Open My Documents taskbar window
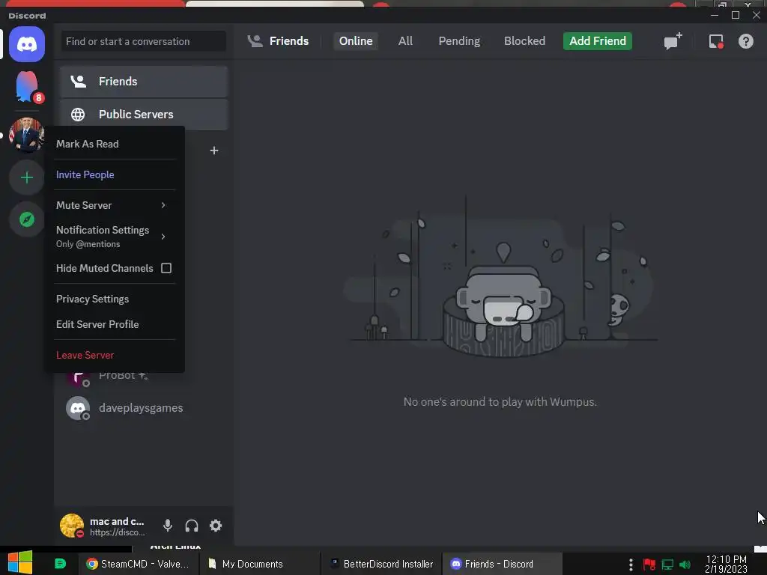The image size is (767, 575). coord(259,565)
